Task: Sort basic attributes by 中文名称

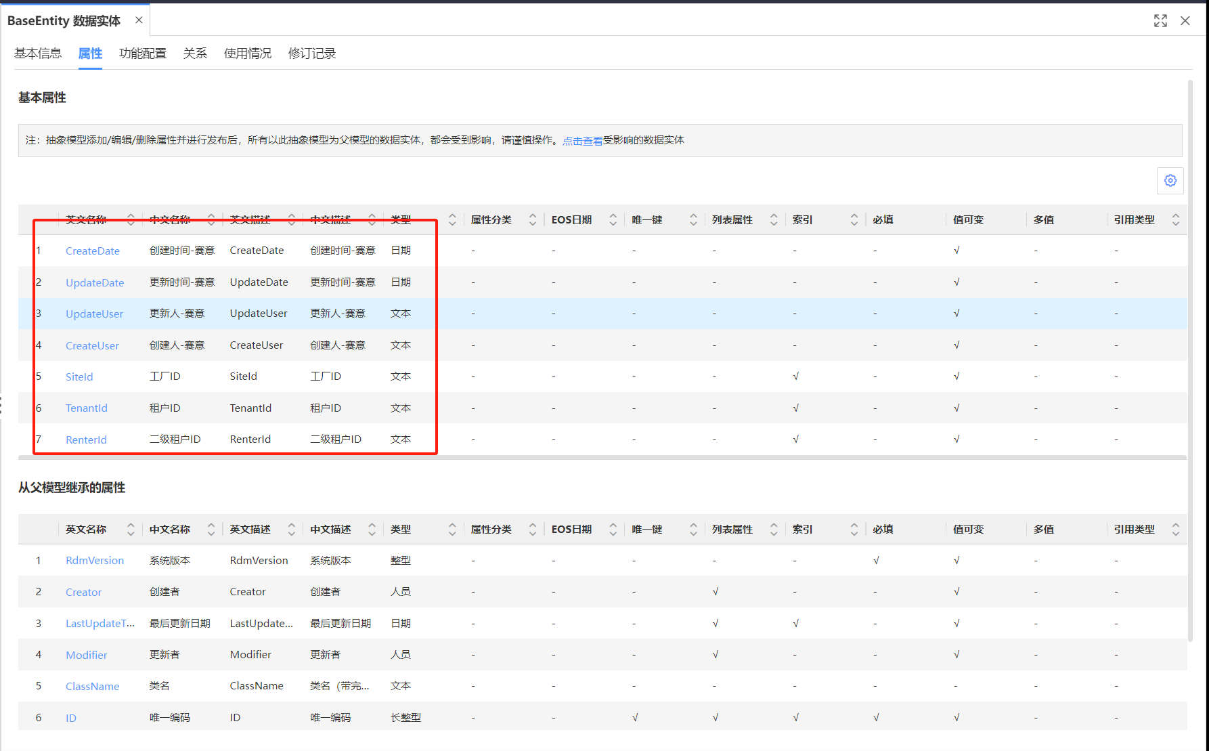Action: pos(211,220)
